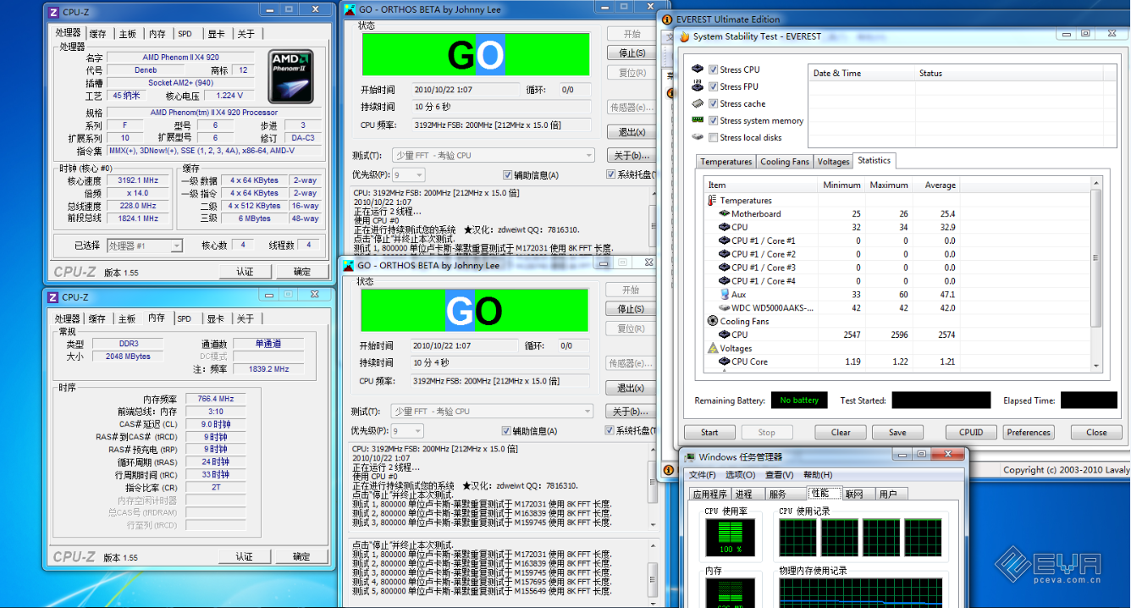The height and width of the screenshot is (608, 1131).
Task: Toggle 辅助信息(A) in the lower ORTHOS window
Action: 508,430
